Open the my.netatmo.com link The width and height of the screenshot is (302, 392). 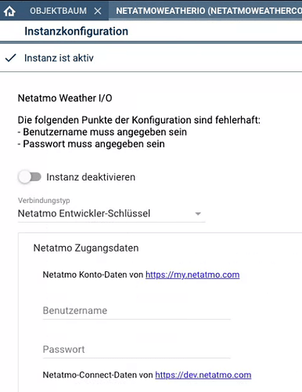click(192, 274)
